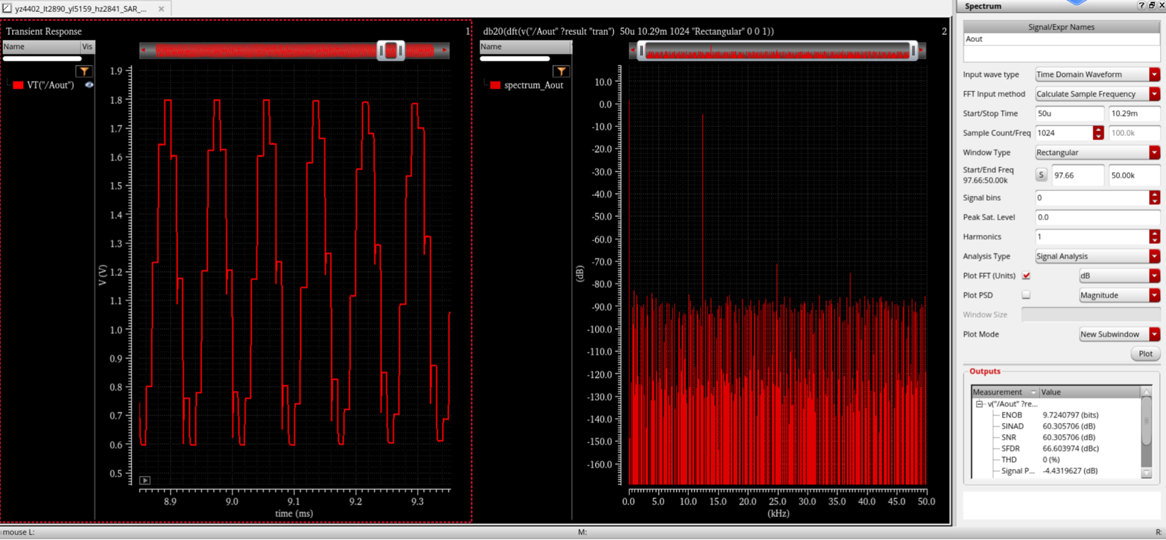The height and width of the screenshot is (540, 1166).
Task: Open Spectrum panel help question mark
Action: point(1141,5)
